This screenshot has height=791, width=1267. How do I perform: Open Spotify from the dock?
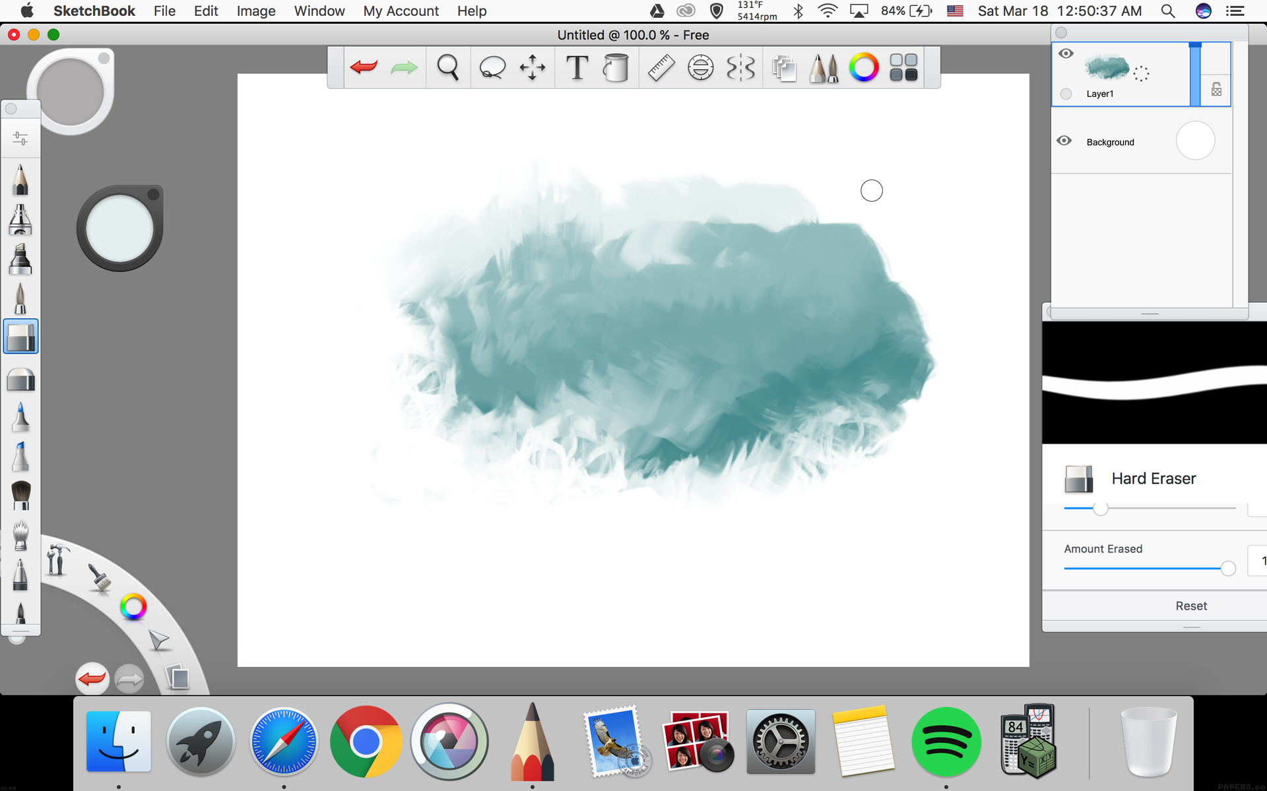[946, 742]
